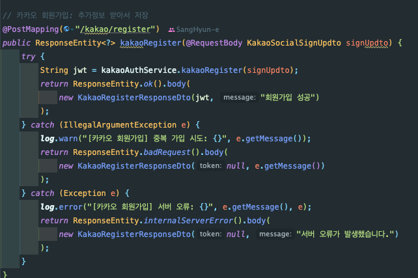The image size is (418, 278).
Task: Click the message: inlay hint before "서버 오류가 발생했습니다."
Action: click(275, 234)
